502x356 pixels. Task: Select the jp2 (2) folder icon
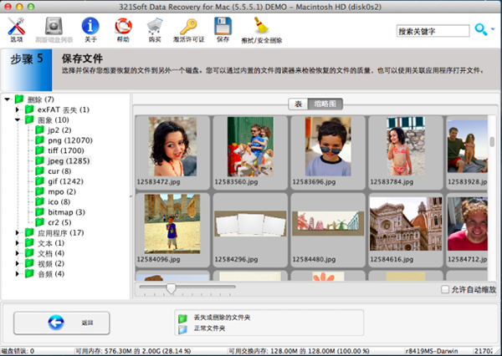tap(39, 130)
